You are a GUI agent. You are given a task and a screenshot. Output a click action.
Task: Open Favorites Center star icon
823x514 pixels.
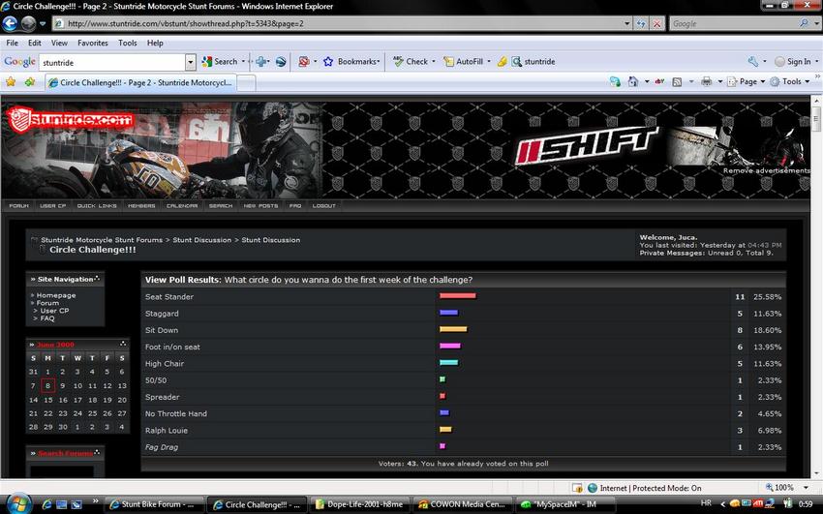11,82
